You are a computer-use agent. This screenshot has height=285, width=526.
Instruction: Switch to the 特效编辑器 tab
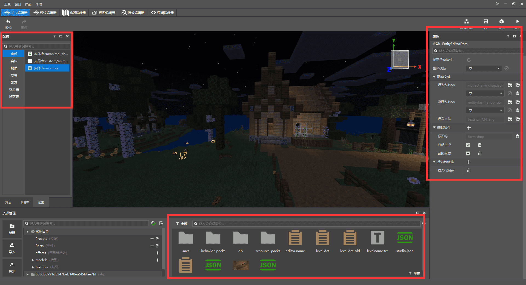point(133,13)
